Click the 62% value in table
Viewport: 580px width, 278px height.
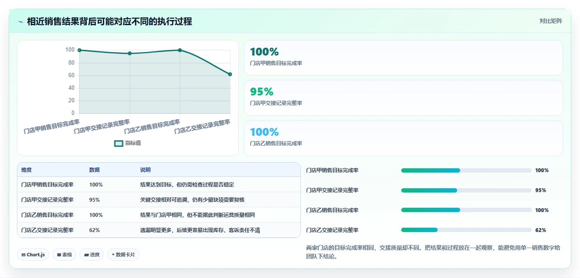[x=95, y=230]
